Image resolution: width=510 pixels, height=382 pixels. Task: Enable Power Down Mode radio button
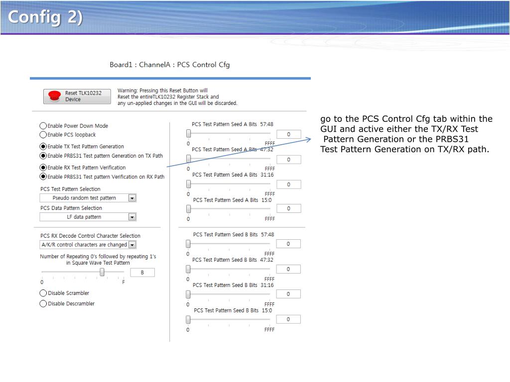tap(43, 126)
